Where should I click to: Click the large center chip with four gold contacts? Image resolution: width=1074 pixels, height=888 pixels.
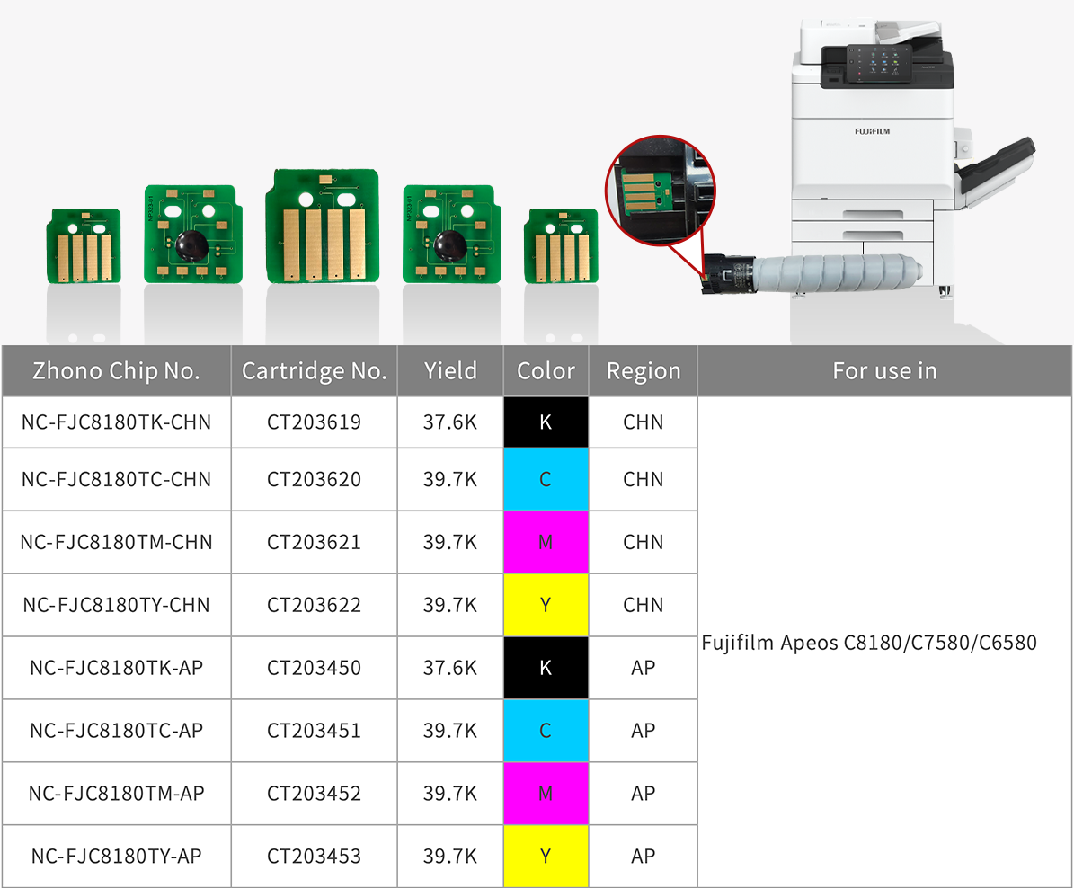tap(322, 226)
